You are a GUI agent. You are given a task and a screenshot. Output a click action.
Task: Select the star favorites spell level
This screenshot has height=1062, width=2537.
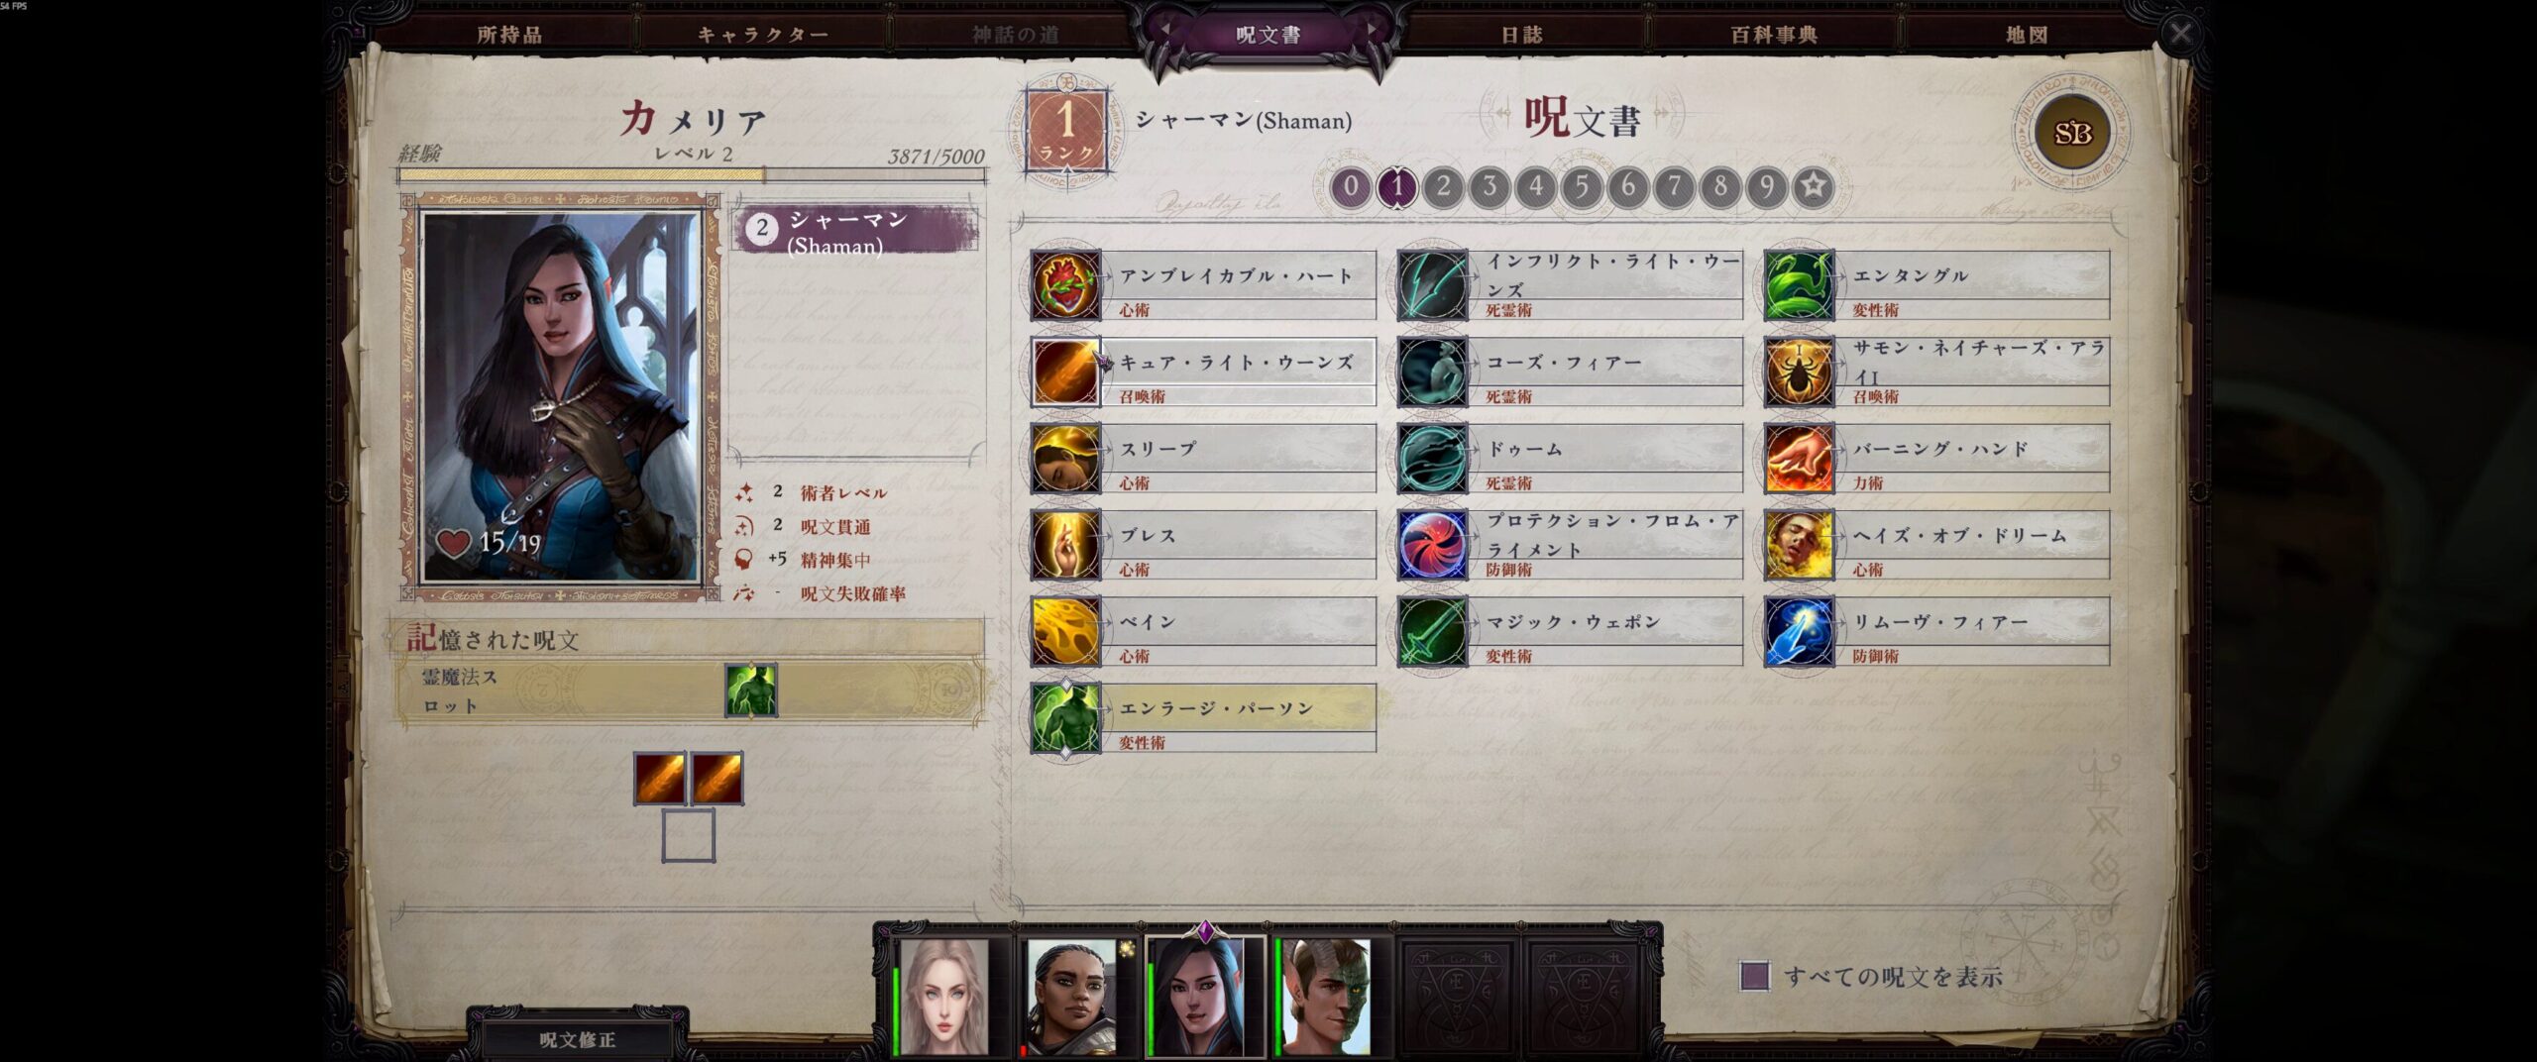1813,186
